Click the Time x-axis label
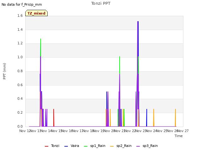Screen dimensions: 202x152 (179, 136)
